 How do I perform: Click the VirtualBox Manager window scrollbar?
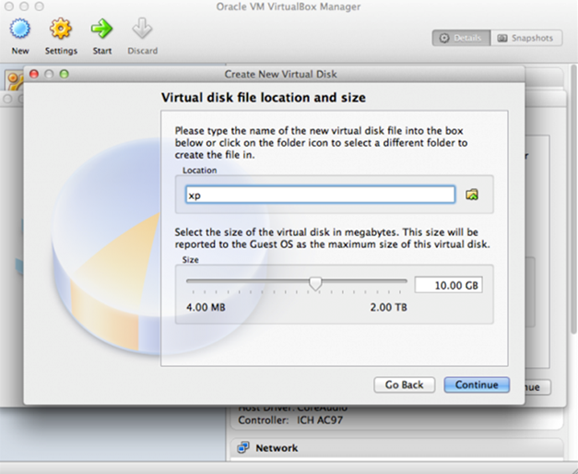pyautogui.click(x=574, y=199)
